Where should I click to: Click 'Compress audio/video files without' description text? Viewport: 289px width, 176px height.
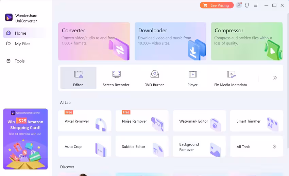point(243,38)
